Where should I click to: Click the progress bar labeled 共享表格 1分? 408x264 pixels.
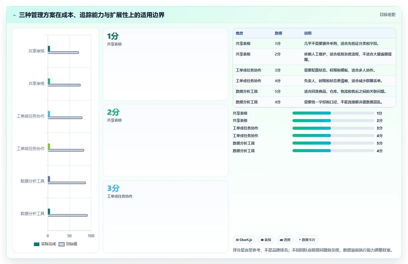(x=333, y=113)
